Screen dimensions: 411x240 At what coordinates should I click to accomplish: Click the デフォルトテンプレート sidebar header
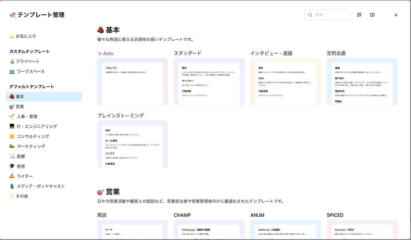32,87
